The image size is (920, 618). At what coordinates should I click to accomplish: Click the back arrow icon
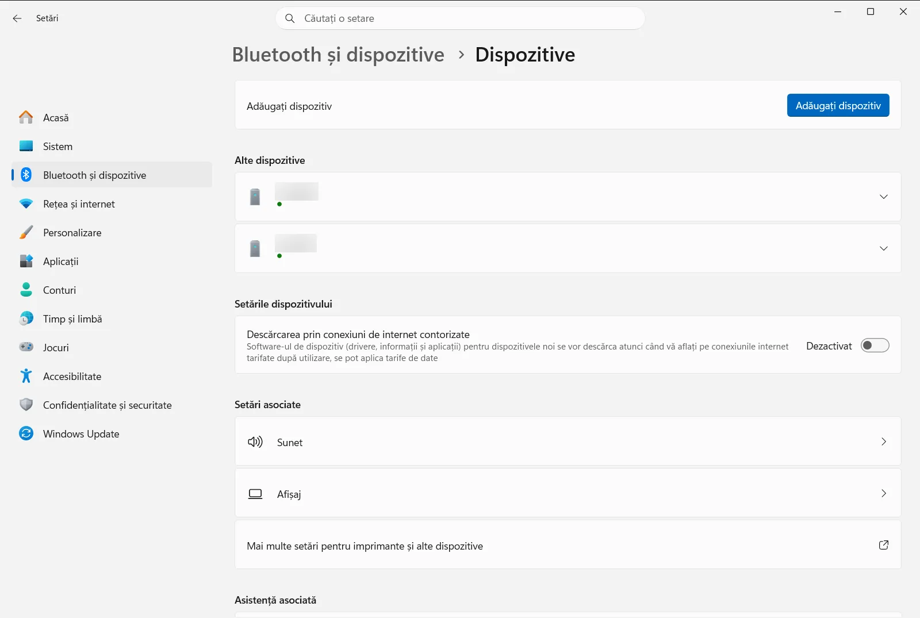tap(17, 18)
